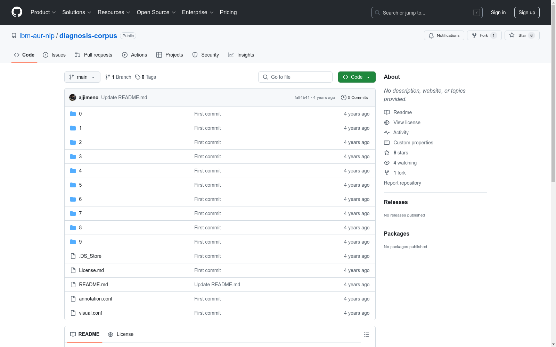Click file icon beside visual.conf
The image size is (556, 347).
tap(73, 313)
